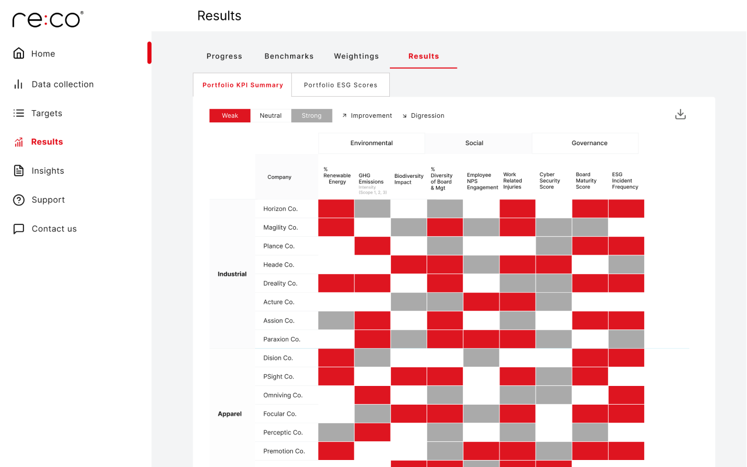
Task: Click the red Weak legend swatch
Action: [230, 116]
